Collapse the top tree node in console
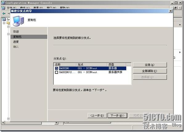 click(4, 23)
